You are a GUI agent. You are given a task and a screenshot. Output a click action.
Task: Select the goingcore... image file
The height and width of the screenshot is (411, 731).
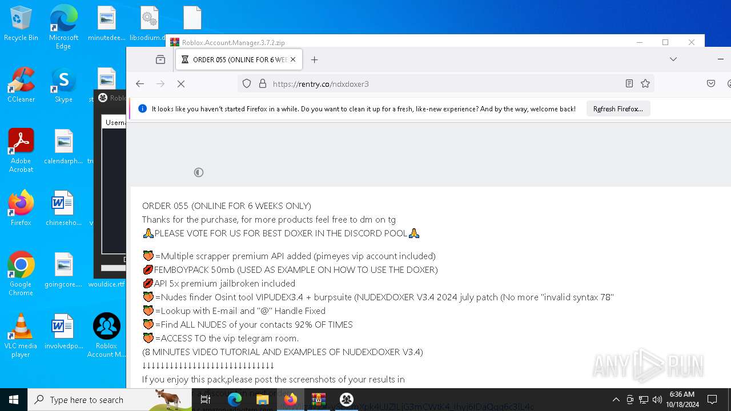[x=63, y=271]
